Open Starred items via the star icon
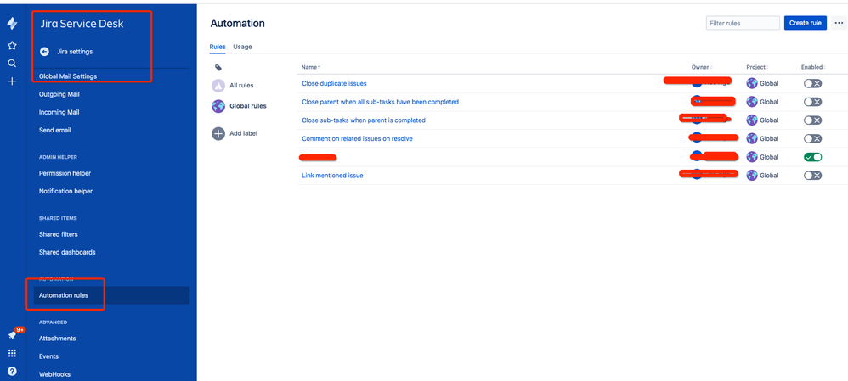Viewport: 848px width, 381px height. 12,46
